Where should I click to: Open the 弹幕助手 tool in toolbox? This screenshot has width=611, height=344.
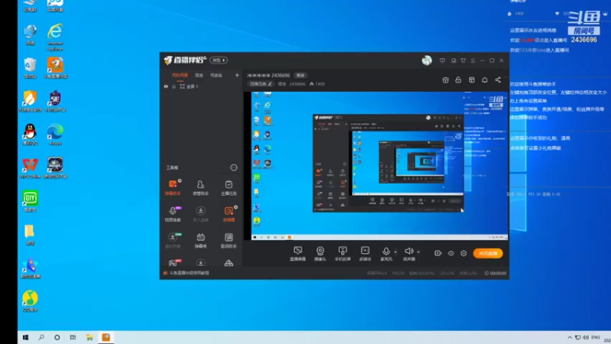click(x=173, y=187)
